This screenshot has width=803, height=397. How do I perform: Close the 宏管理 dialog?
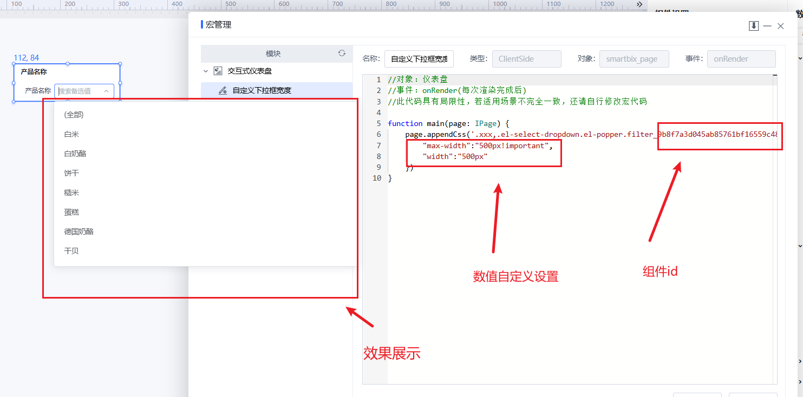pyautogui.click(x=780, y=25)
